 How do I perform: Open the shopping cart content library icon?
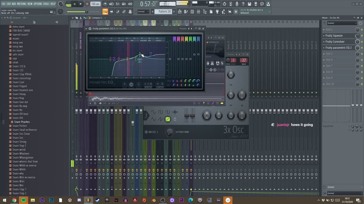tap(236, 12)
